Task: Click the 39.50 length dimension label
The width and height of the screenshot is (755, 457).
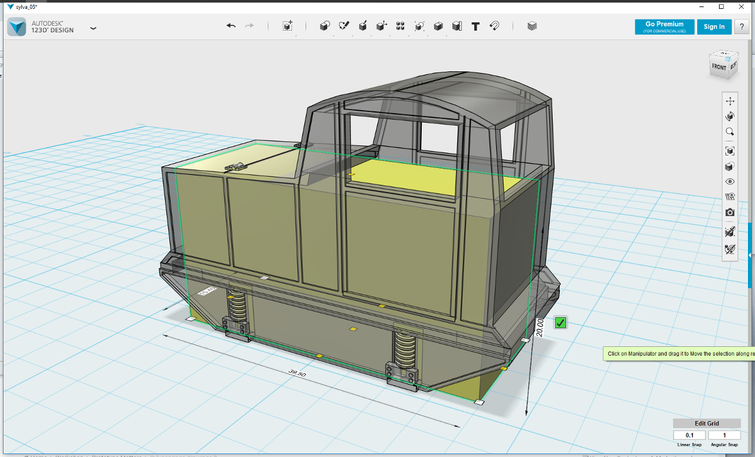Action: [x=297, y=373]
